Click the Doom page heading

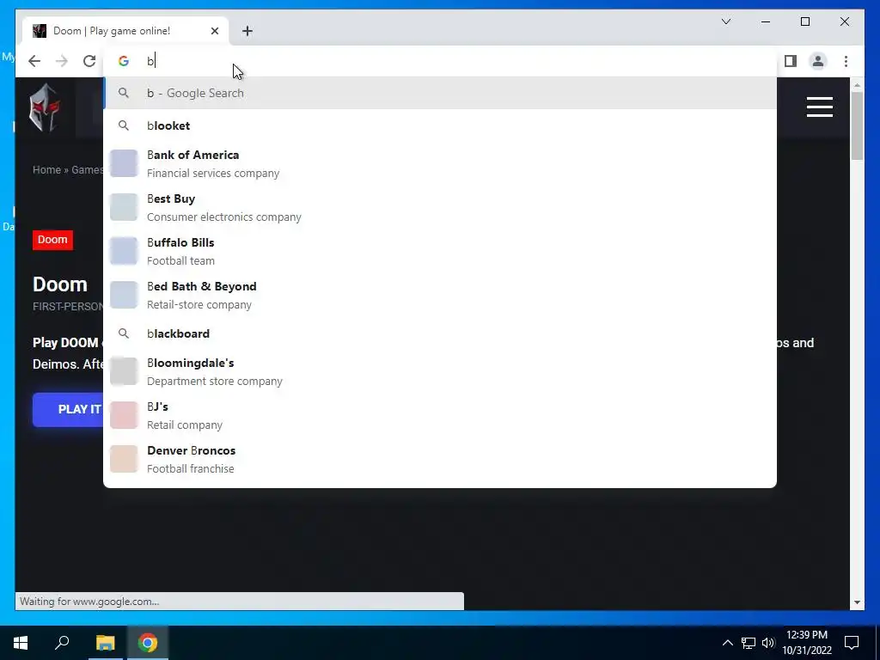[60, 284]
